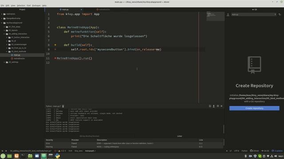The height and width of the screenshot is (159, 284).
Task: Open the File menu
Action: (2, 6)
